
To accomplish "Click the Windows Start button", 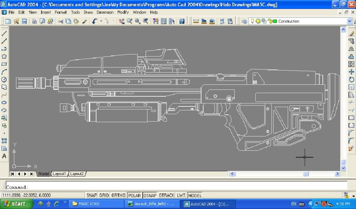I will (15, 204).
